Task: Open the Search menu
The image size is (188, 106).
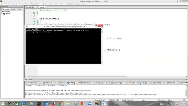Action: [x=15, y=4]
